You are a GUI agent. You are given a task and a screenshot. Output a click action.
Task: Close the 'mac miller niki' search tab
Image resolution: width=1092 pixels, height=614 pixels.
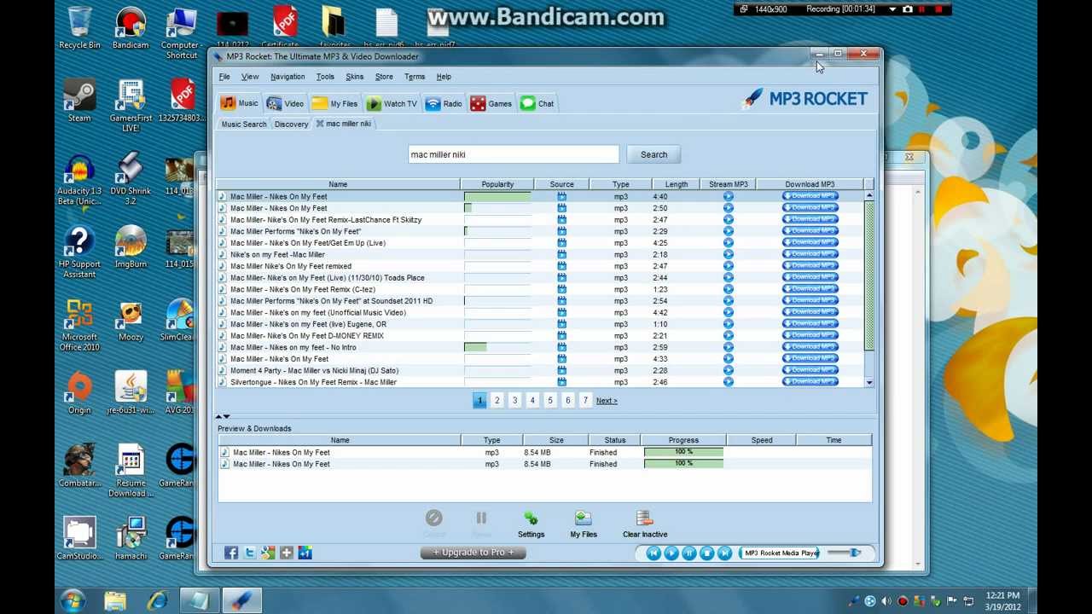coord(320,124)
